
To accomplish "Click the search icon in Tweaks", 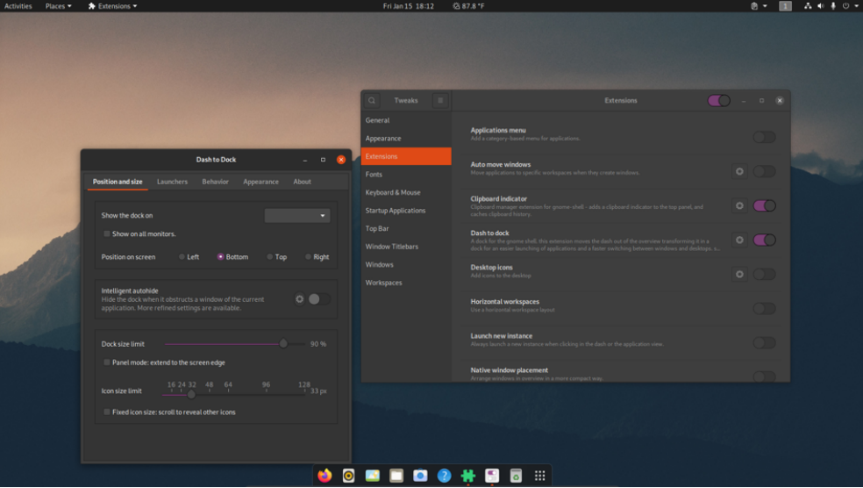I will 372,100.
